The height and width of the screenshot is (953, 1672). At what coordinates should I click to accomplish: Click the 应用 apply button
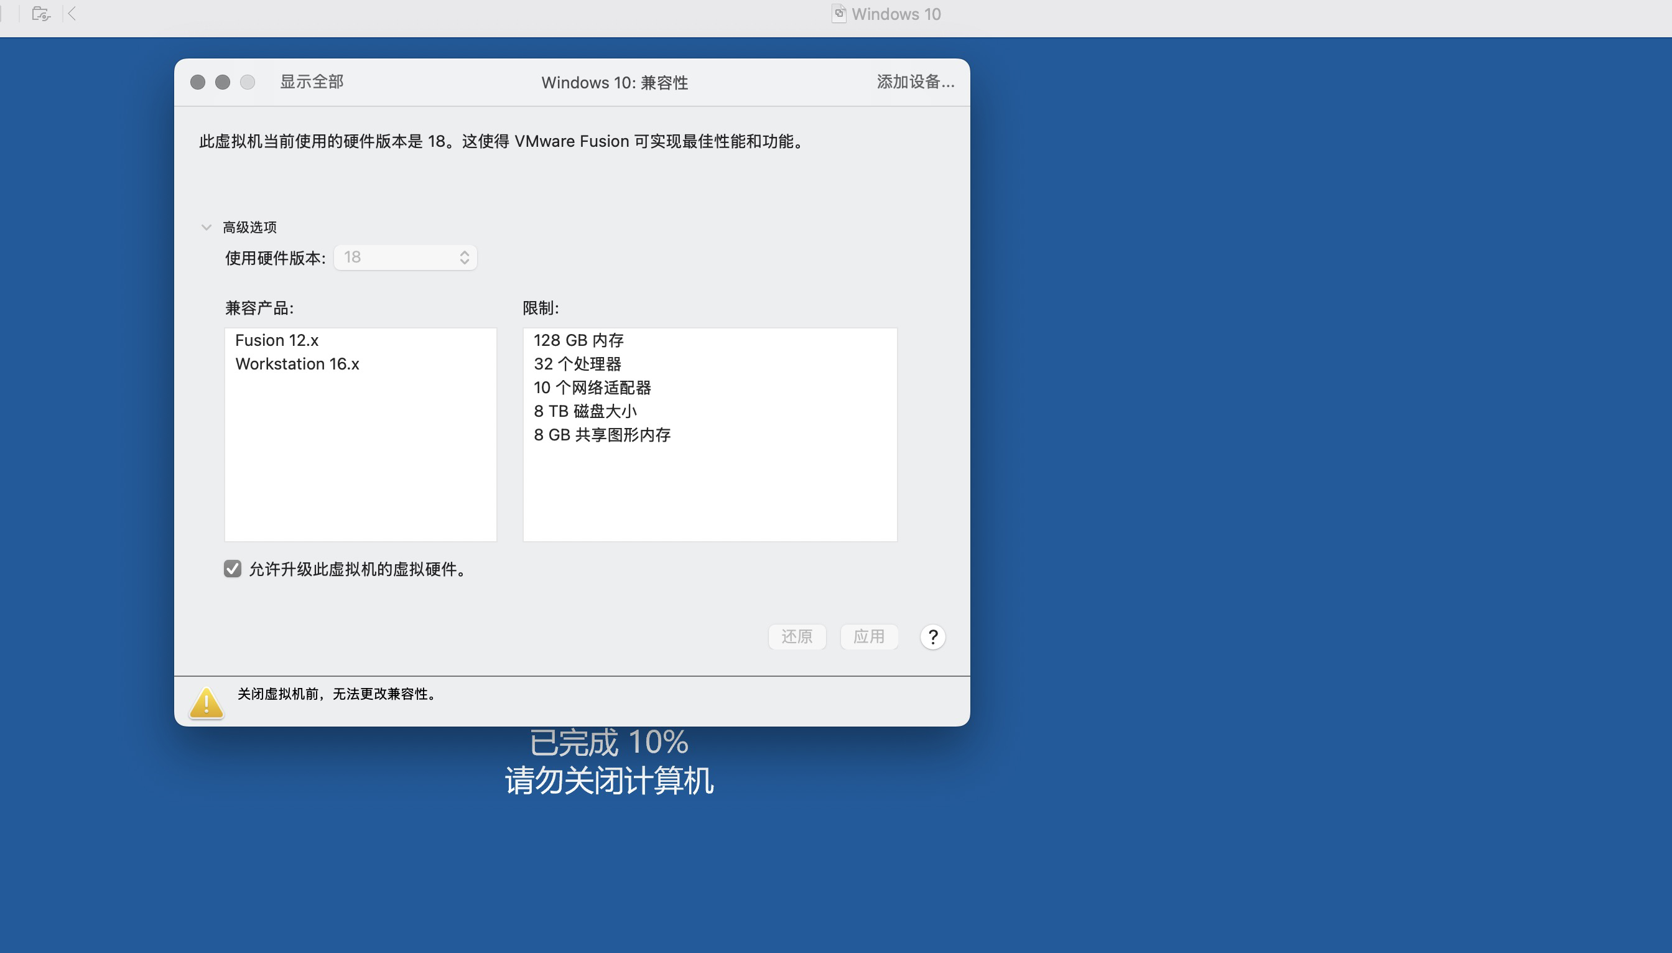pyautogui.click(x=868, y=637)
